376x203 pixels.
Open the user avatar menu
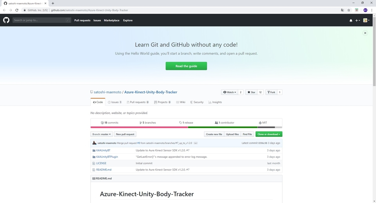point(366,21)
